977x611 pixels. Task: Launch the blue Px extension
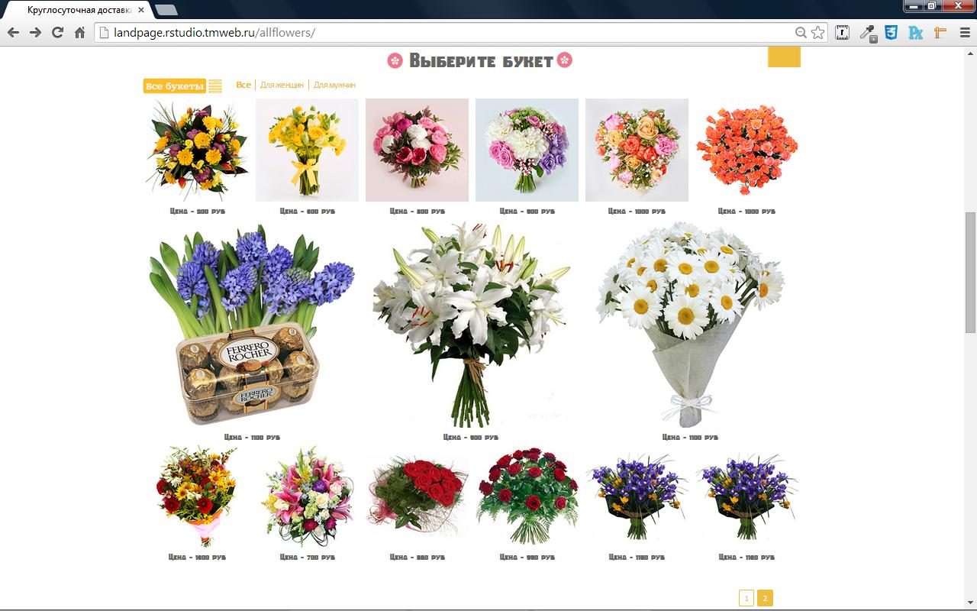[x=916, y=33]
